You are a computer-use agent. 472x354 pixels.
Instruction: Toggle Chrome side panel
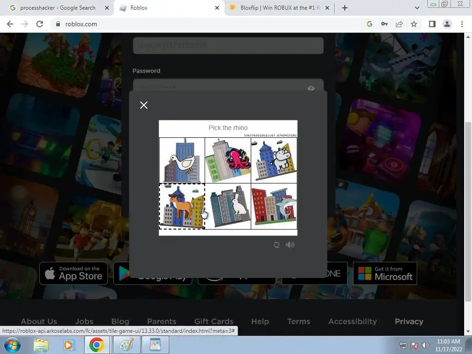[432, 24]
